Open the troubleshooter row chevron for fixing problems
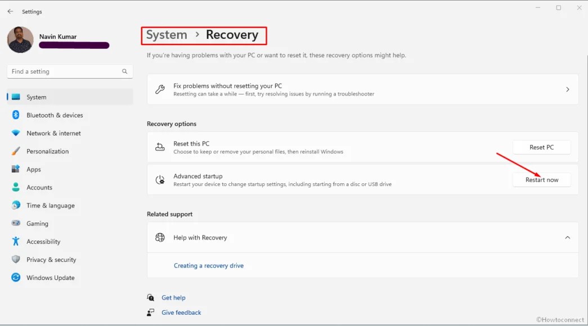 click(x=567, y=89)
